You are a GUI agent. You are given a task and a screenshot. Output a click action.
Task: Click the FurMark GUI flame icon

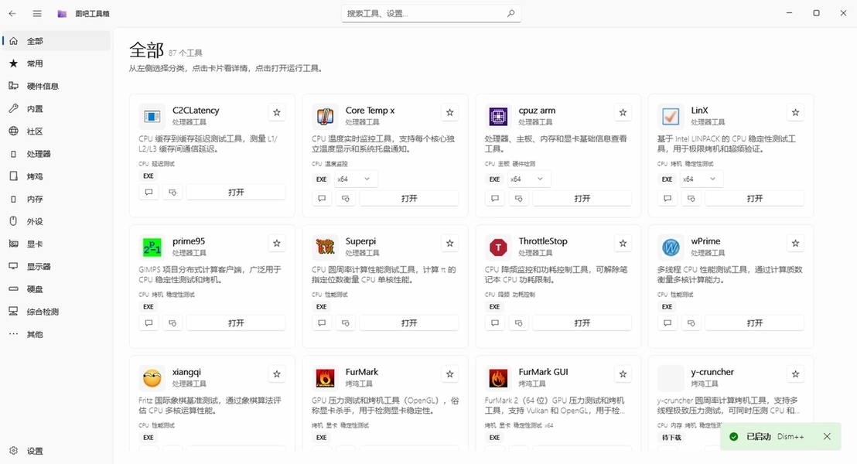(498, 378)
